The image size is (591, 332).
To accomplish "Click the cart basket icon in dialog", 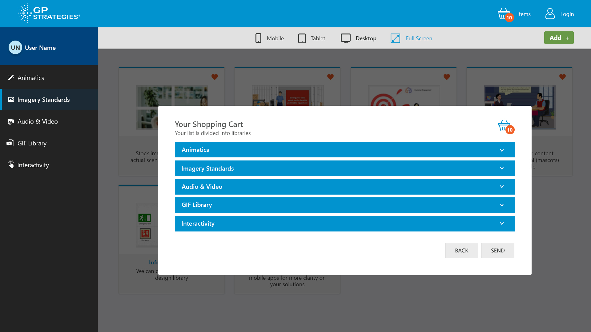I will tap(505, 126).
